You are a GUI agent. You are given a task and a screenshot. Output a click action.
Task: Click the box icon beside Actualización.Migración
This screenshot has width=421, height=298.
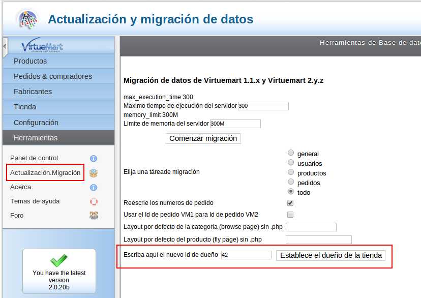94,173
